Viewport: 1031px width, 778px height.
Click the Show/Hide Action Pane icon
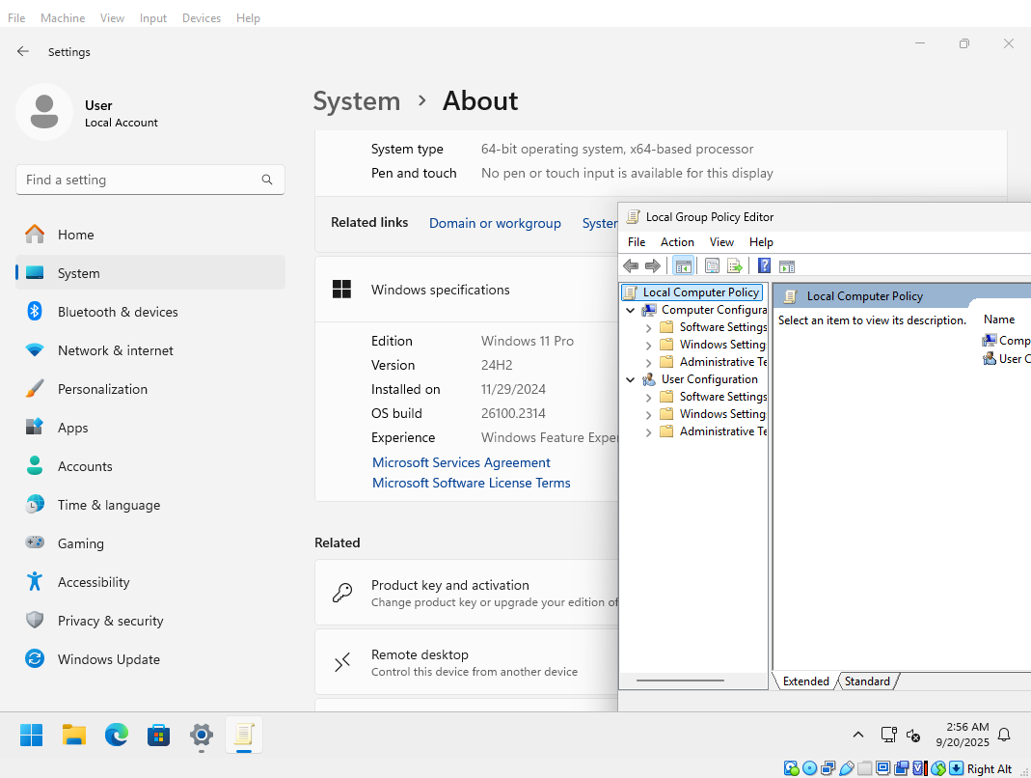(787, 266)
